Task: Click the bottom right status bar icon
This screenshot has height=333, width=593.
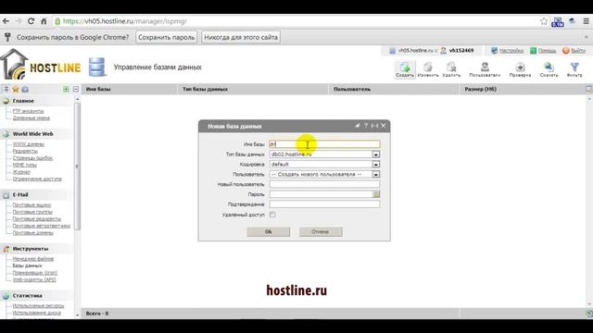Action: (x=589, y=314)
